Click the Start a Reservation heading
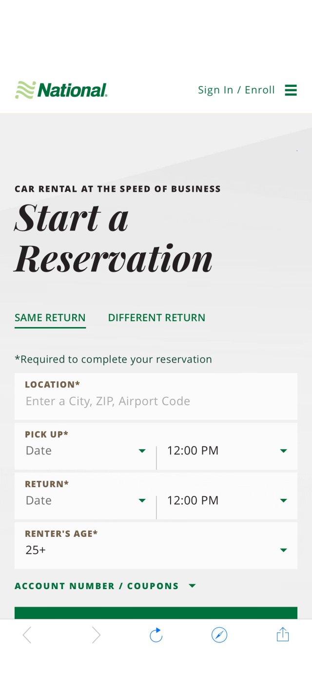Image resolution: width=312 pixels, height=676 pixels. click(x=113, y=238)
